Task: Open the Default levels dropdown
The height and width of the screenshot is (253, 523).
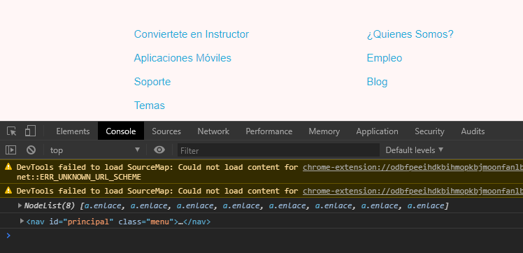Action: 415,150
